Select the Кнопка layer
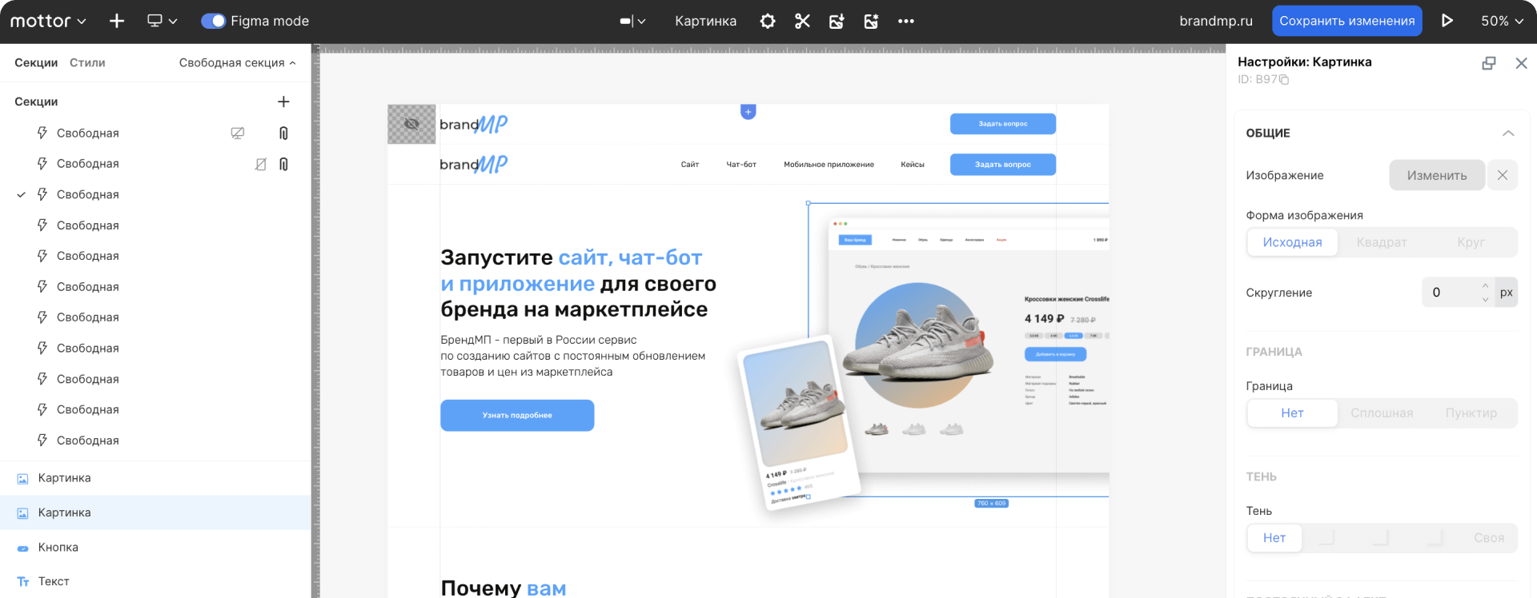Viewport: 1537px width, 598px height. point(155,548)
